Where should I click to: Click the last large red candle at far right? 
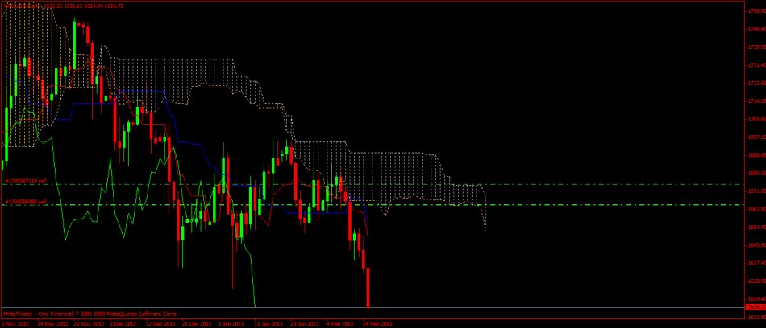click(x=368, y=288)
